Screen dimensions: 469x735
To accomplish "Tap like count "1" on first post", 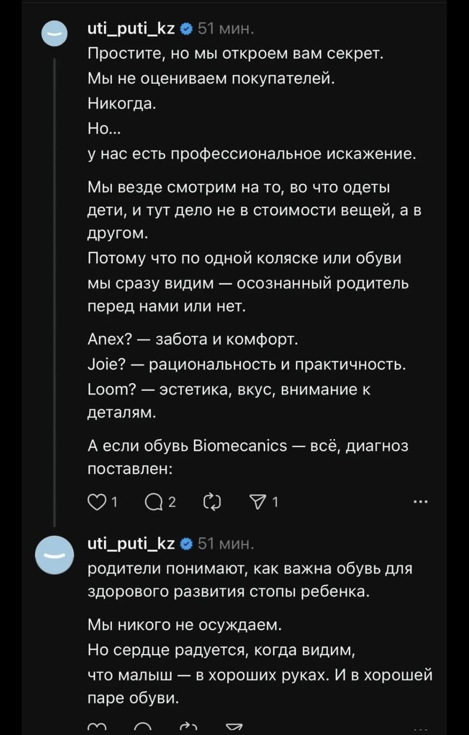I will coord(114,502).
